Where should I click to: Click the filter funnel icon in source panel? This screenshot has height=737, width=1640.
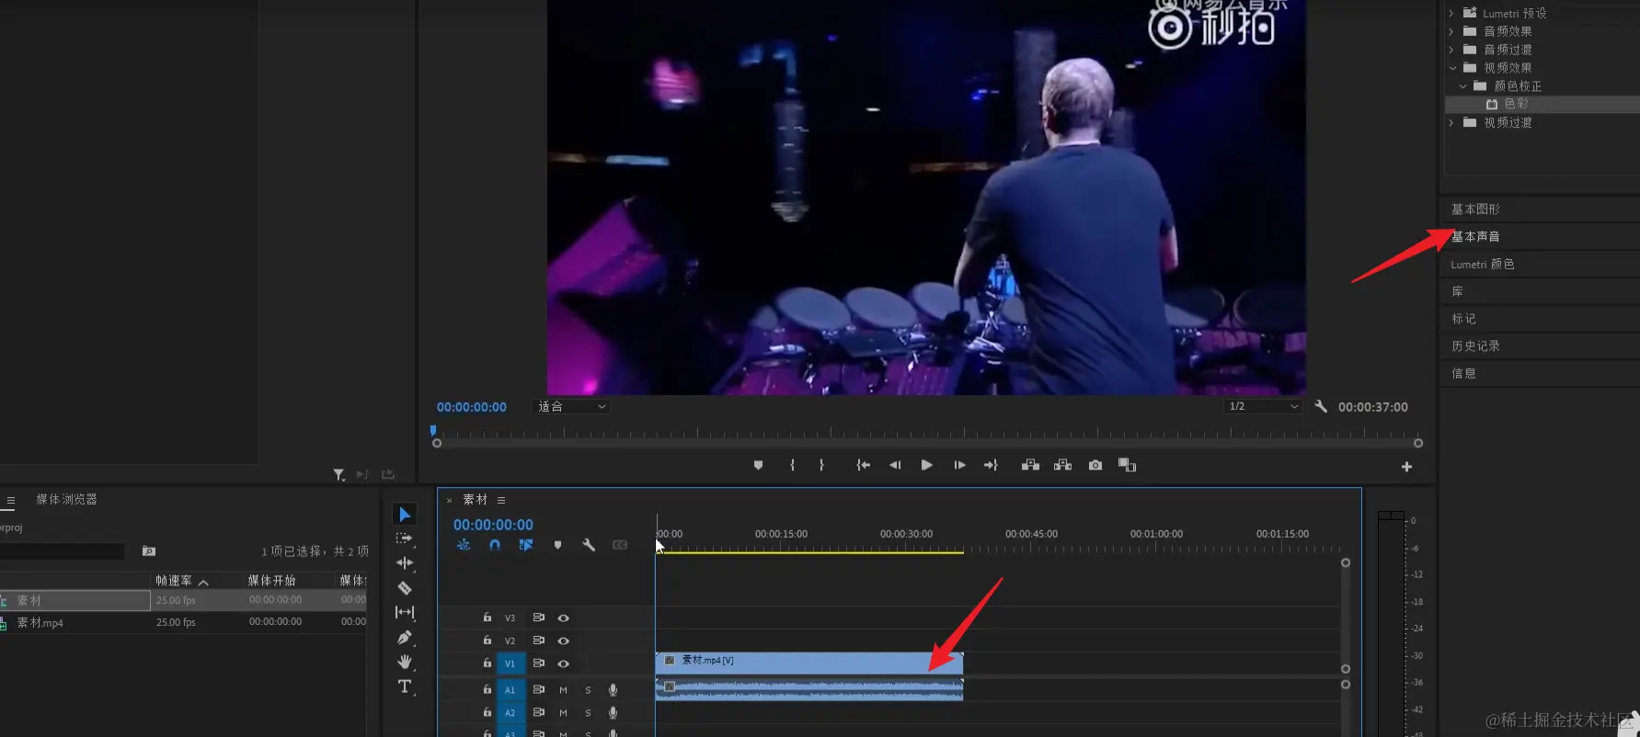(x=338, y=474)
